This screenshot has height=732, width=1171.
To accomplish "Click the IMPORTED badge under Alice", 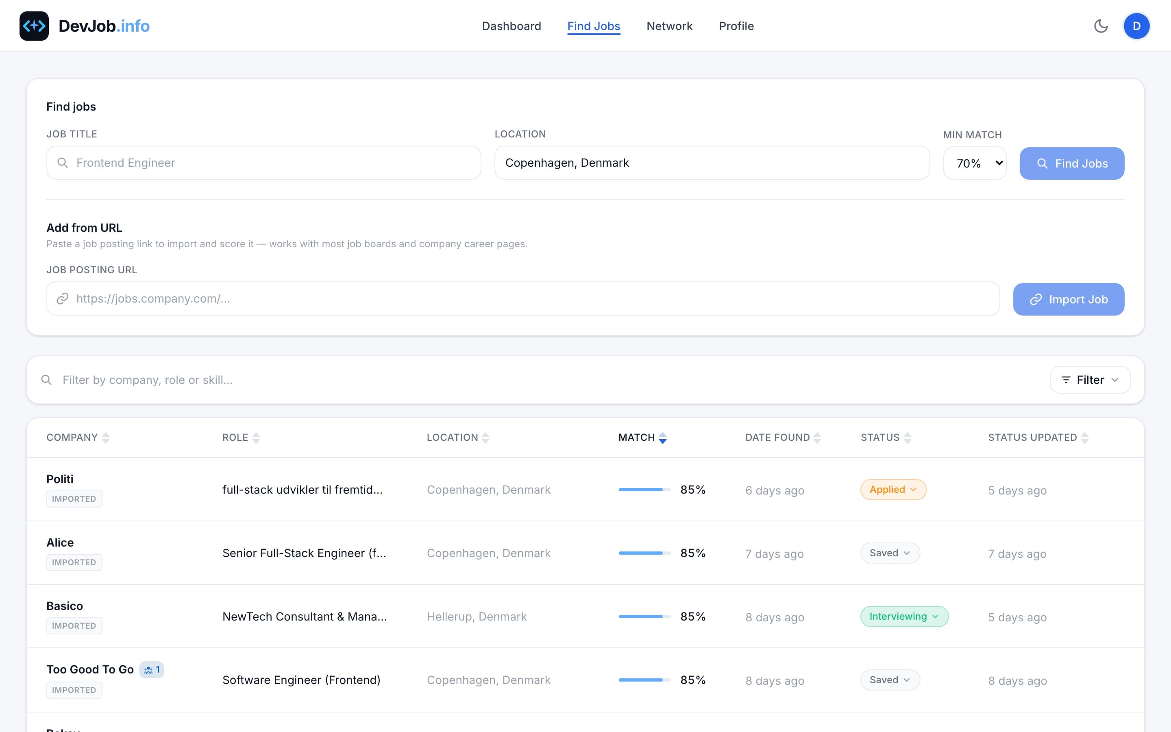I will click(x=74, y=562).
